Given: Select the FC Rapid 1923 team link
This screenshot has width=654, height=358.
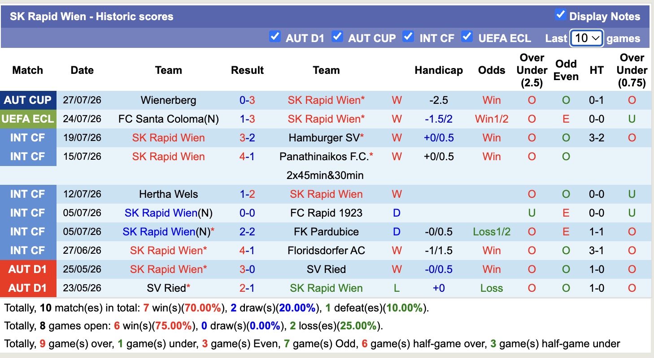Looking at the screenshot, I should [x=326, y=213].
